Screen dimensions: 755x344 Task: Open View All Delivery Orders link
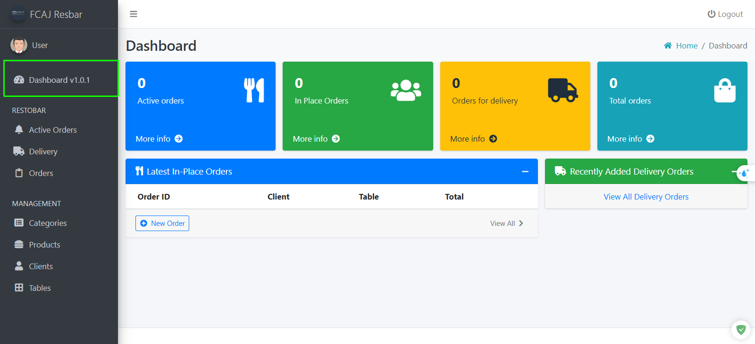(x=646, y=197)
